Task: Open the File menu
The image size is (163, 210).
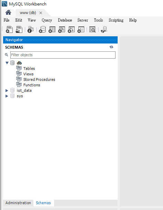Action: click(7, 20)
